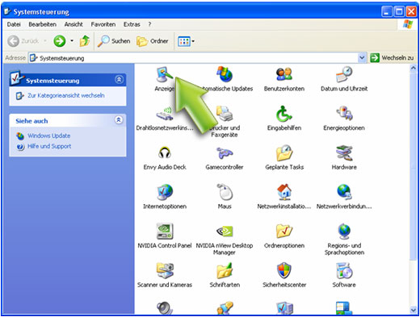
Task: Open Drucker und Faxgeräte icon
Action: 225,114
